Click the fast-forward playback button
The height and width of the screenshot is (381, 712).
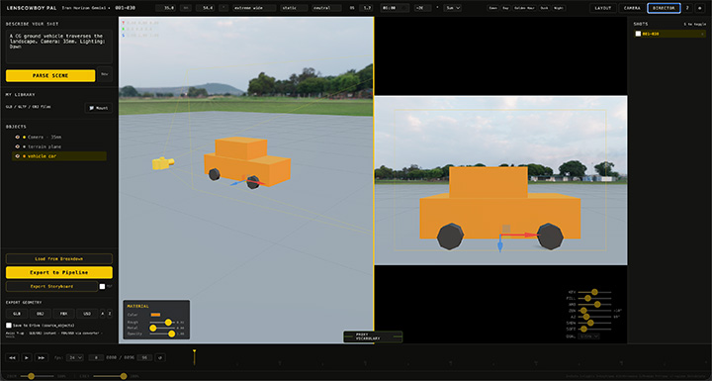42,358
